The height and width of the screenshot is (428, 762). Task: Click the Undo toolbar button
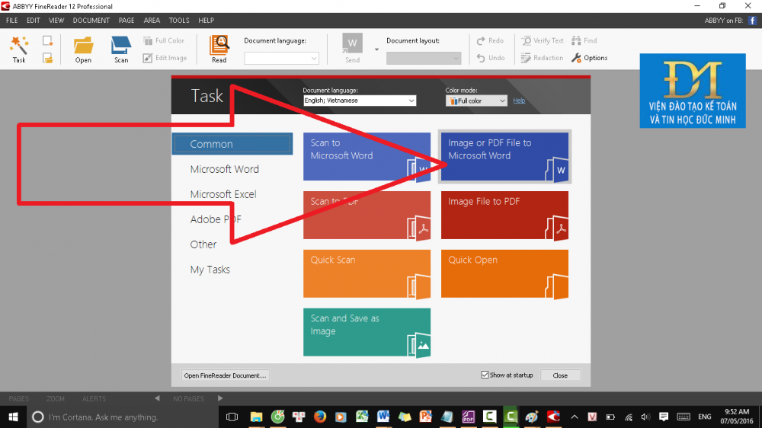click(490, 58)
